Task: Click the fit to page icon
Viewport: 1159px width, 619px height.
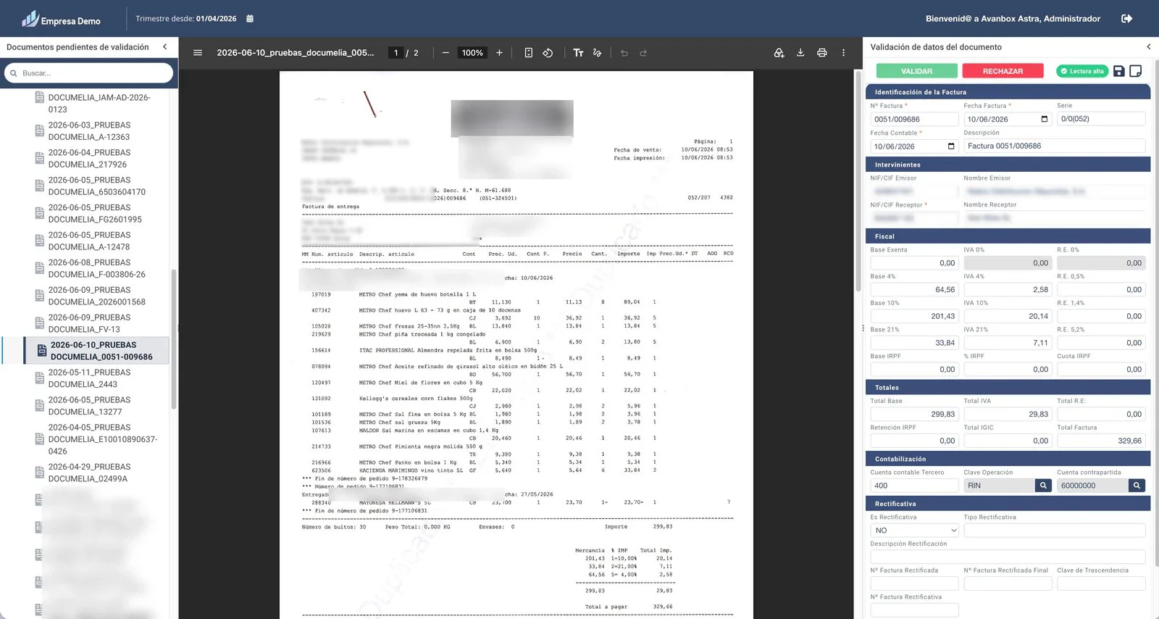Action: (x=529, y=53)
